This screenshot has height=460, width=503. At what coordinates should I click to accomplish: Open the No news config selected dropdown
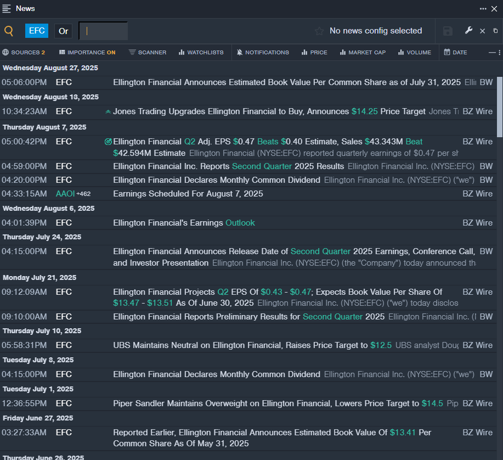[376, 31]
